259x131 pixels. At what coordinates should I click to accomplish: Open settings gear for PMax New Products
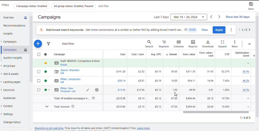coord(97,90)
